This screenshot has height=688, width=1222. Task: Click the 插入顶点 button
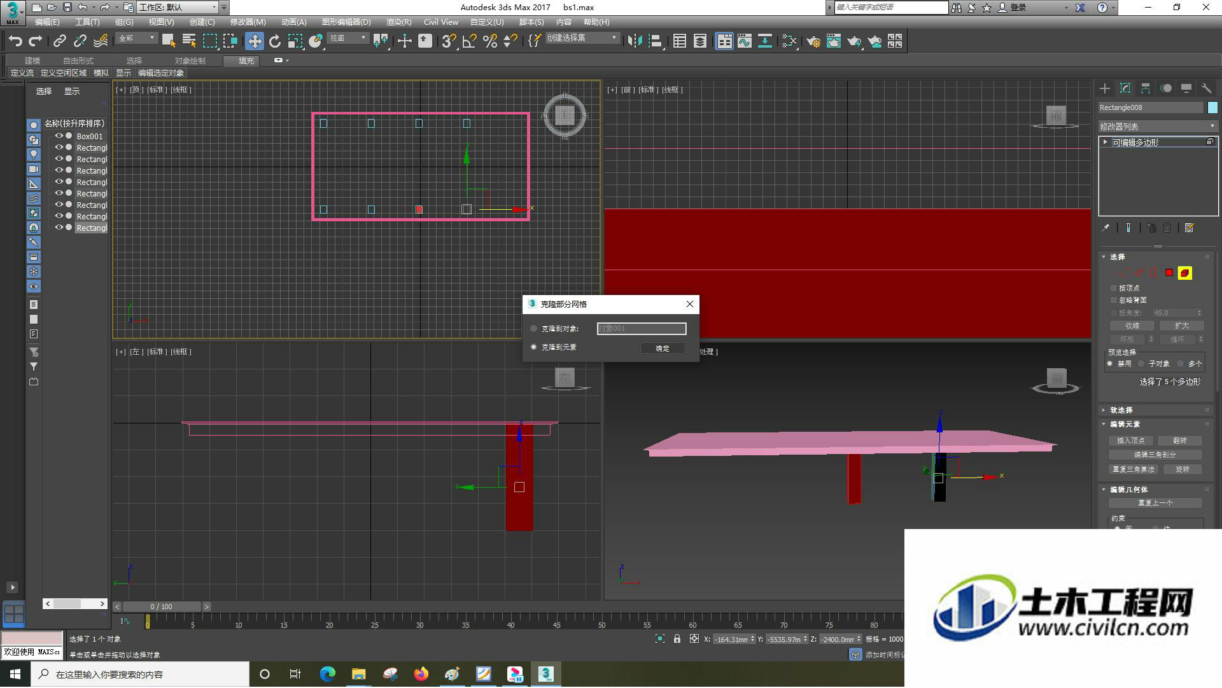coord(1130,441)
